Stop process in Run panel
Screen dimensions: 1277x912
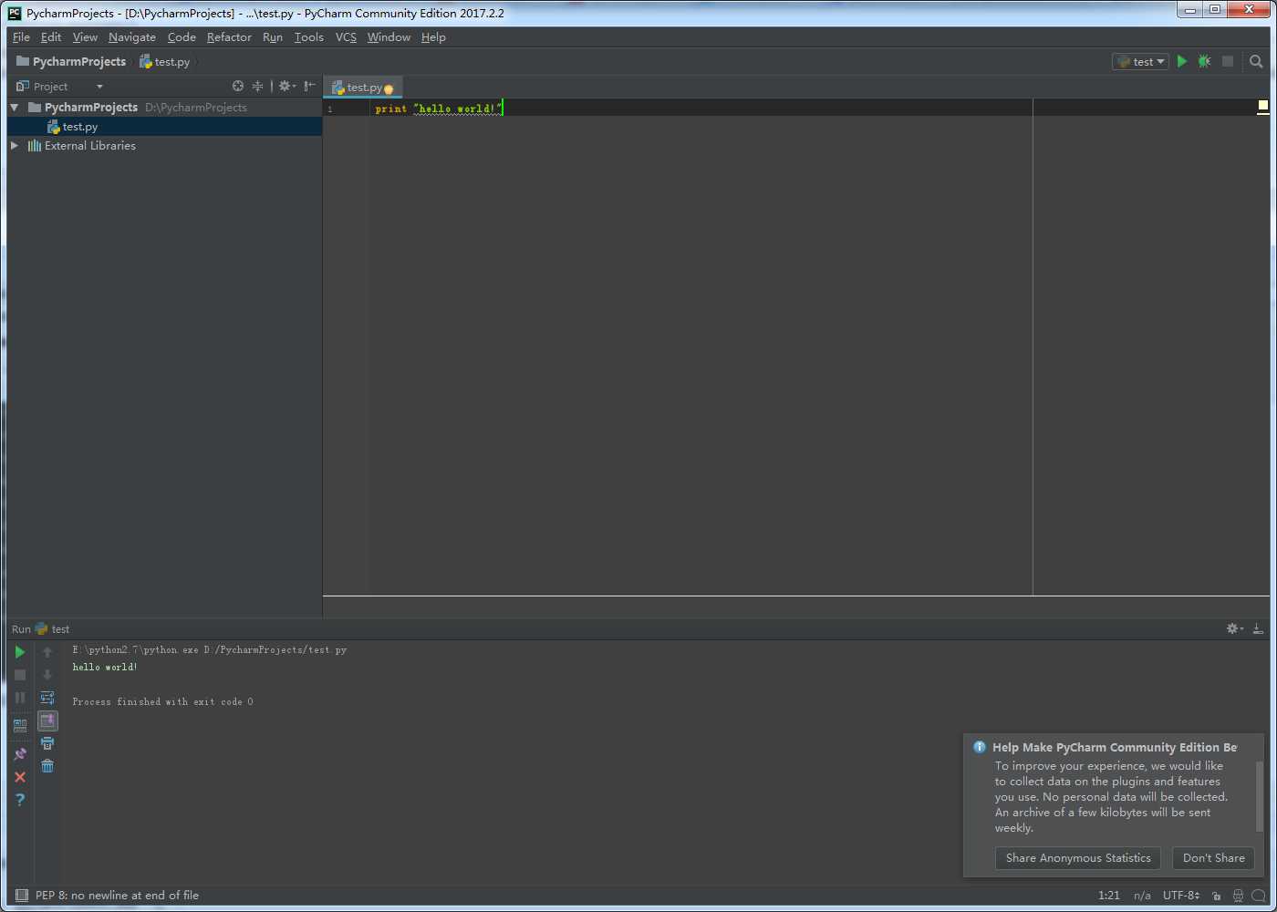[20, 675]
